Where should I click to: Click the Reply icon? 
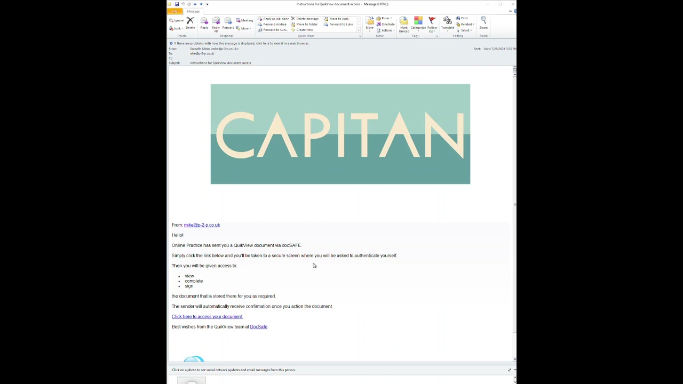[204, 23]
